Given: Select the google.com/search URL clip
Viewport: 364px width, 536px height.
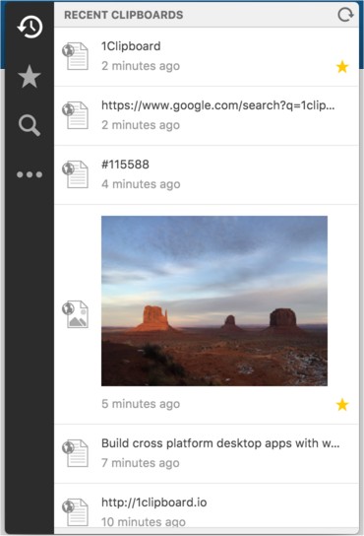Looking at the screenshot, I should coord(217,105).
